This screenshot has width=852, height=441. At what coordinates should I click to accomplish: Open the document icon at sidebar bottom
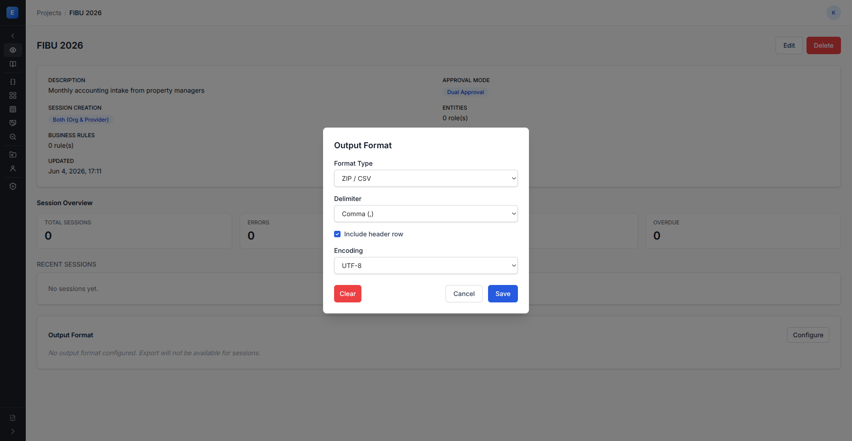click(x=13, y=418)
